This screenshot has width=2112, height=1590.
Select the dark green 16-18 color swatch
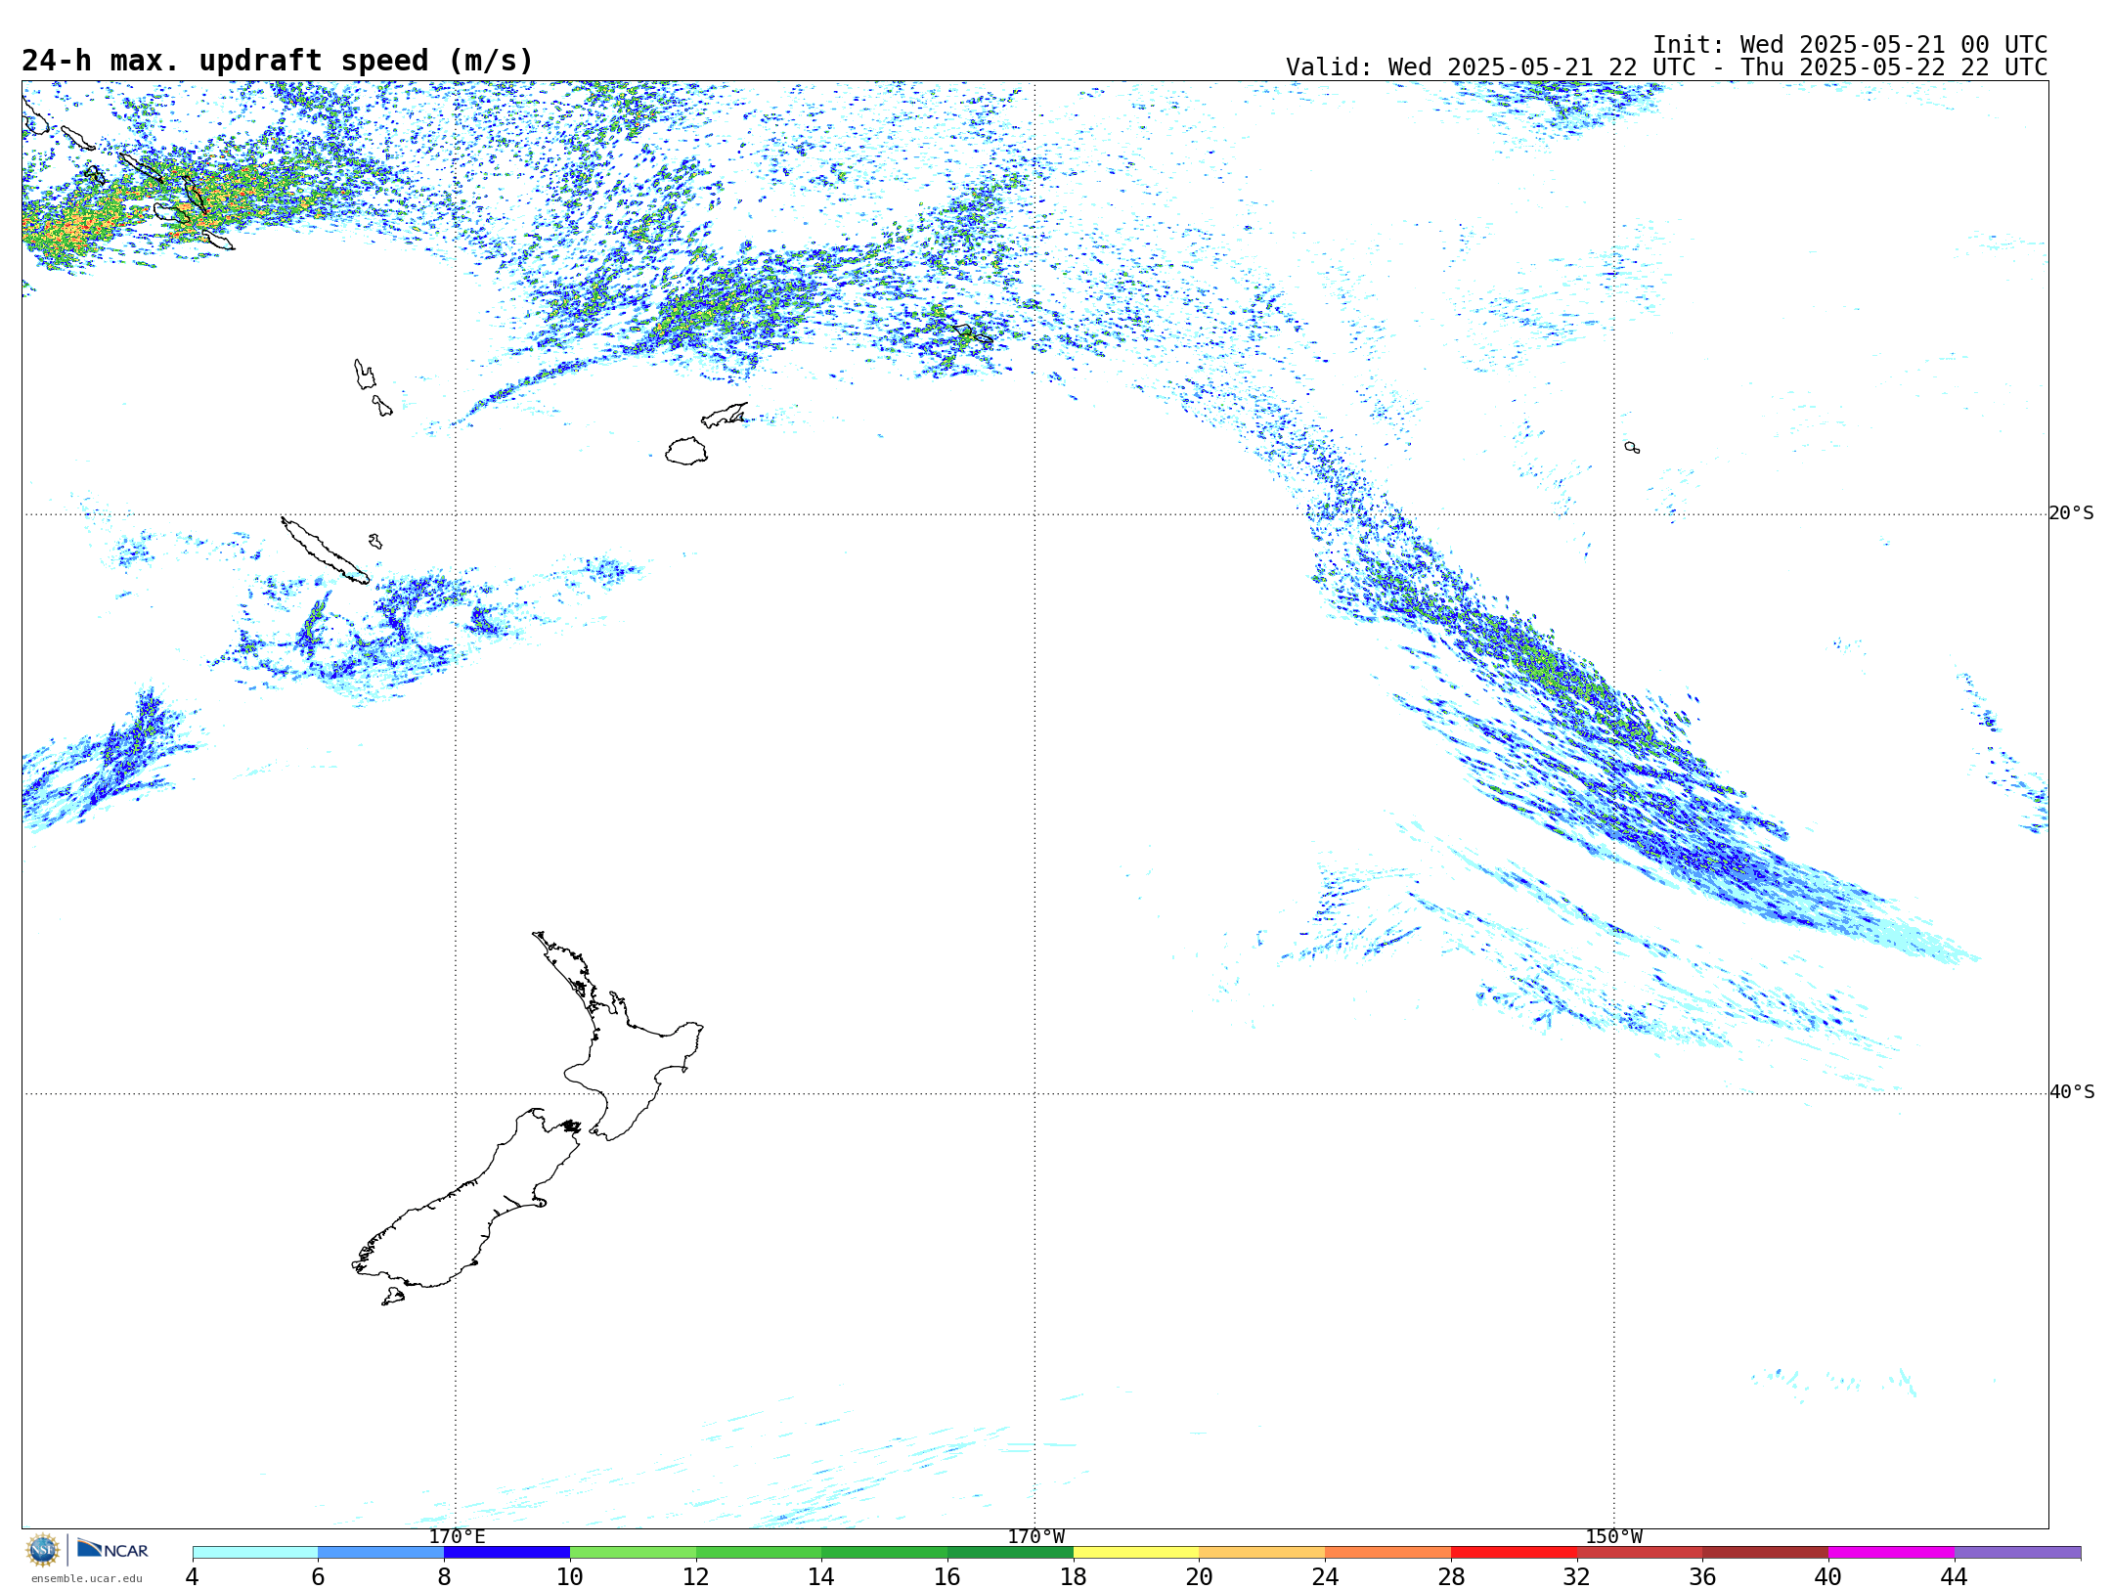[x=1010, y=1552]
